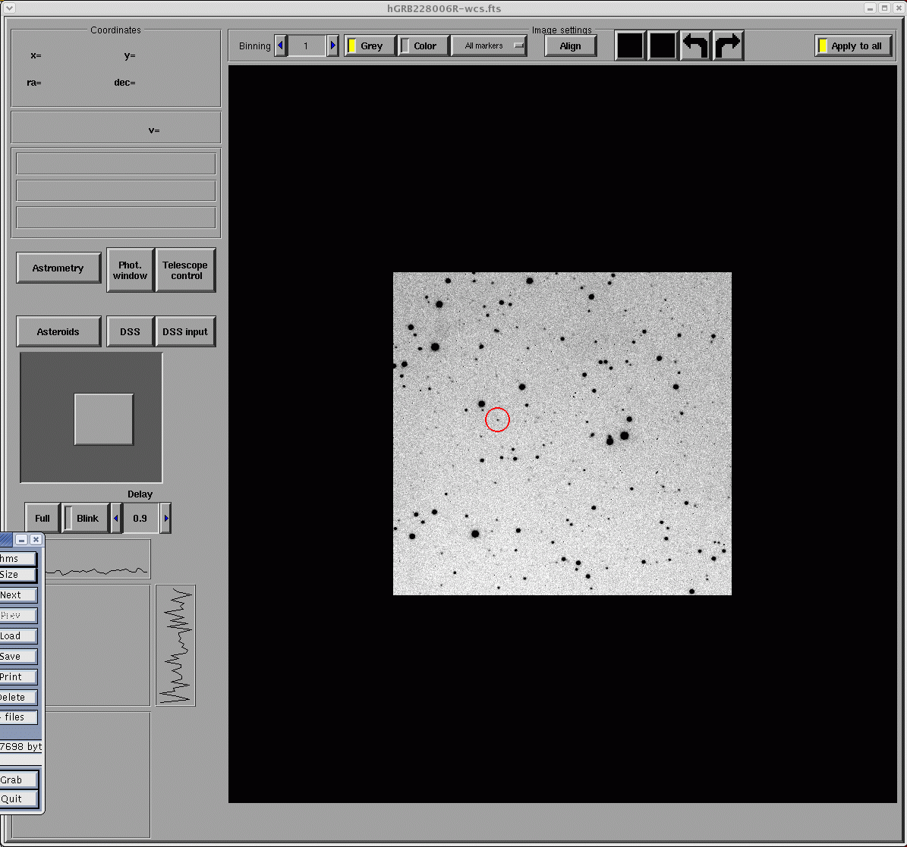Click the first black image box

[630, 45]
